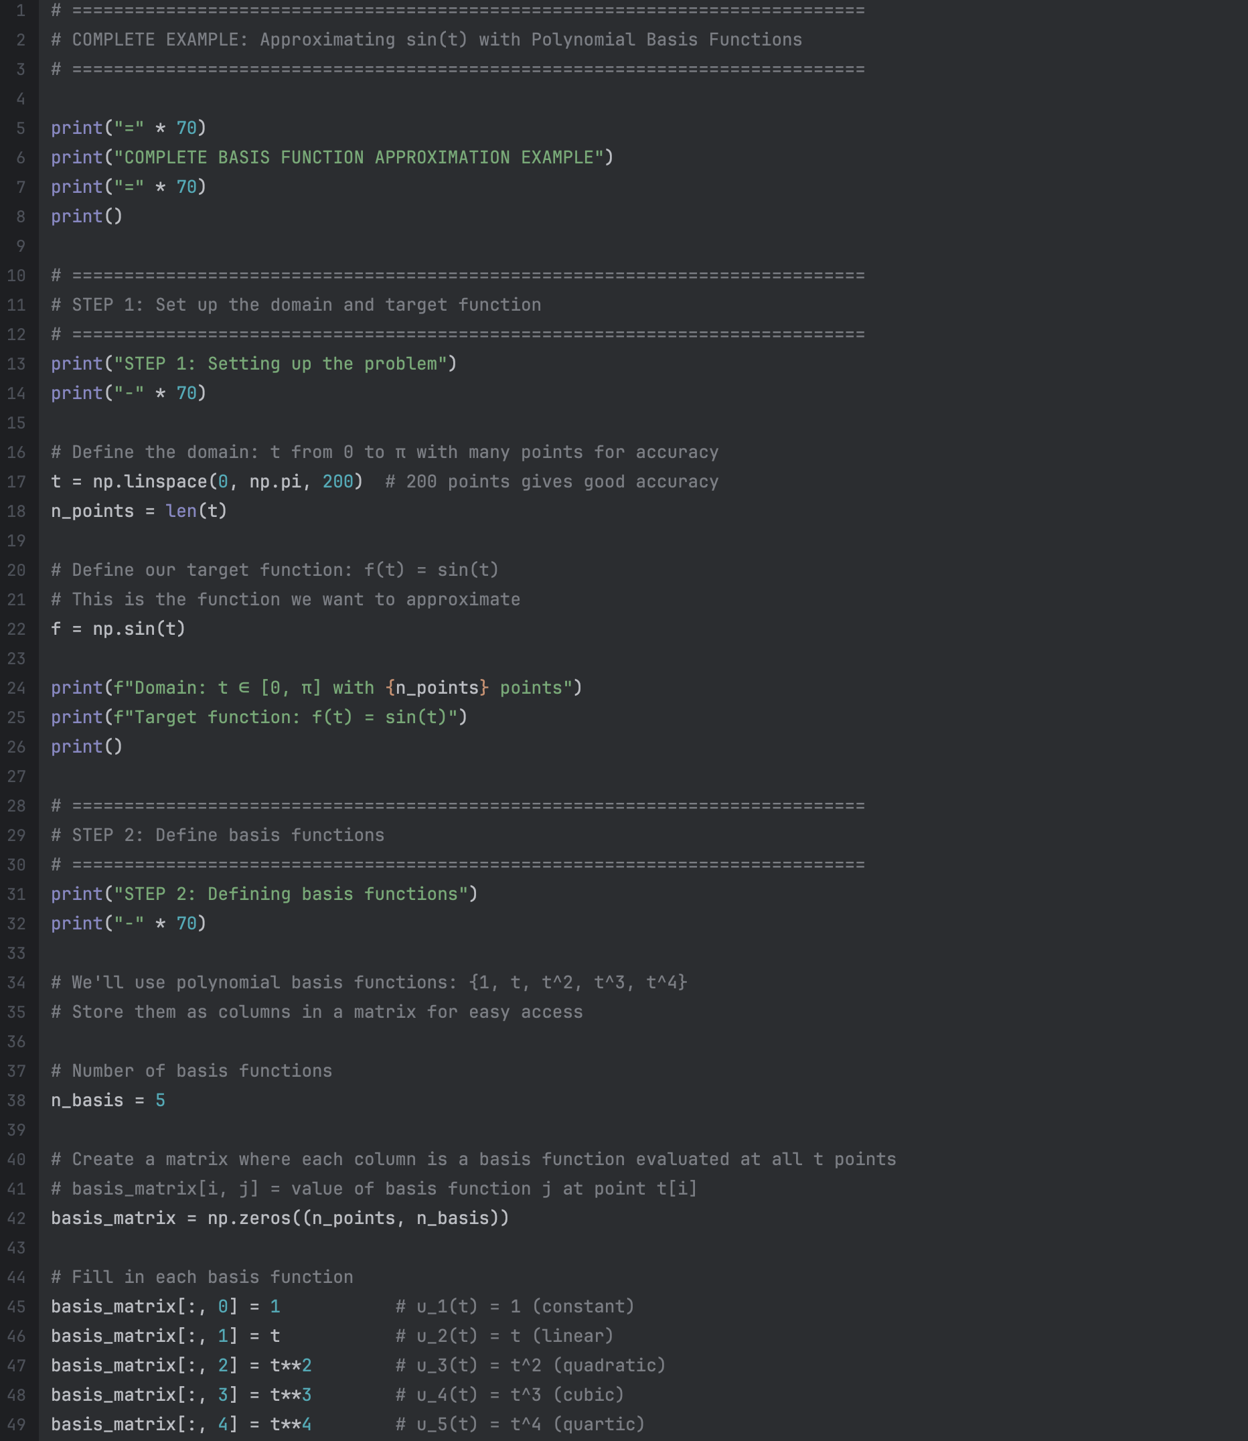Viewport: 1248px width, 1441px height.
Task: Click the number 200 in np.linspace arguments
Action: [337, 482]
